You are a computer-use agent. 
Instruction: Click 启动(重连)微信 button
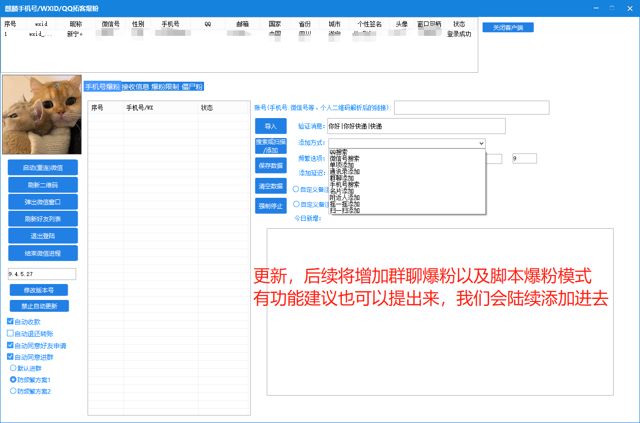[43, 168]
